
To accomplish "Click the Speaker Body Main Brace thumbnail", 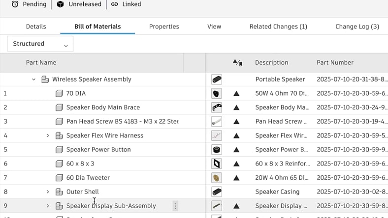I will coord(217,108).
